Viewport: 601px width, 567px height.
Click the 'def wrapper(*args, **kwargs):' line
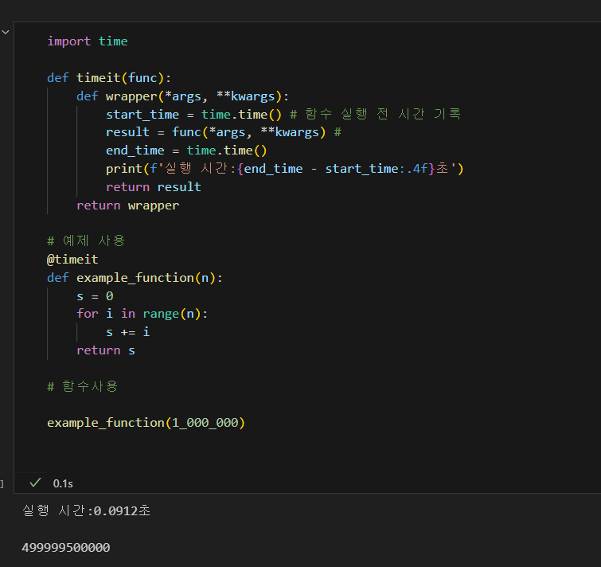(x=182, y=96)
